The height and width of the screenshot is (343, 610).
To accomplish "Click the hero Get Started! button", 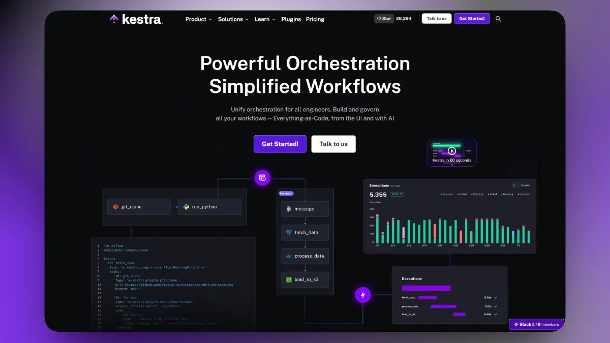I will click(x=280, y=144).
